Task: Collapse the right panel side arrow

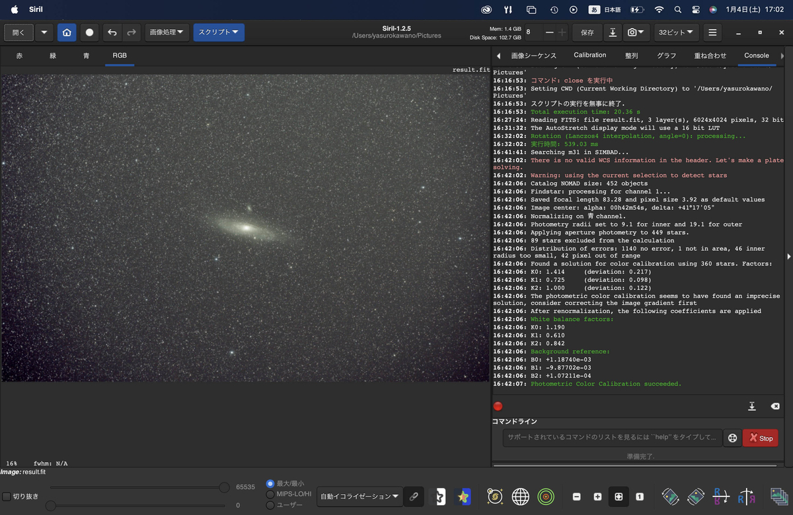Action: 788,256
